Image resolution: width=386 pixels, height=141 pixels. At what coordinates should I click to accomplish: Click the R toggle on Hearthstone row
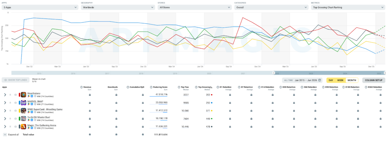(10, 95)
